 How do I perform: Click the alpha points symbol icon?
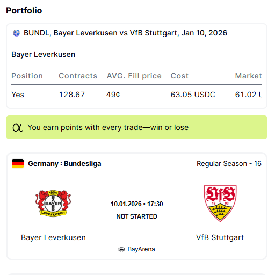pos(18,127)
